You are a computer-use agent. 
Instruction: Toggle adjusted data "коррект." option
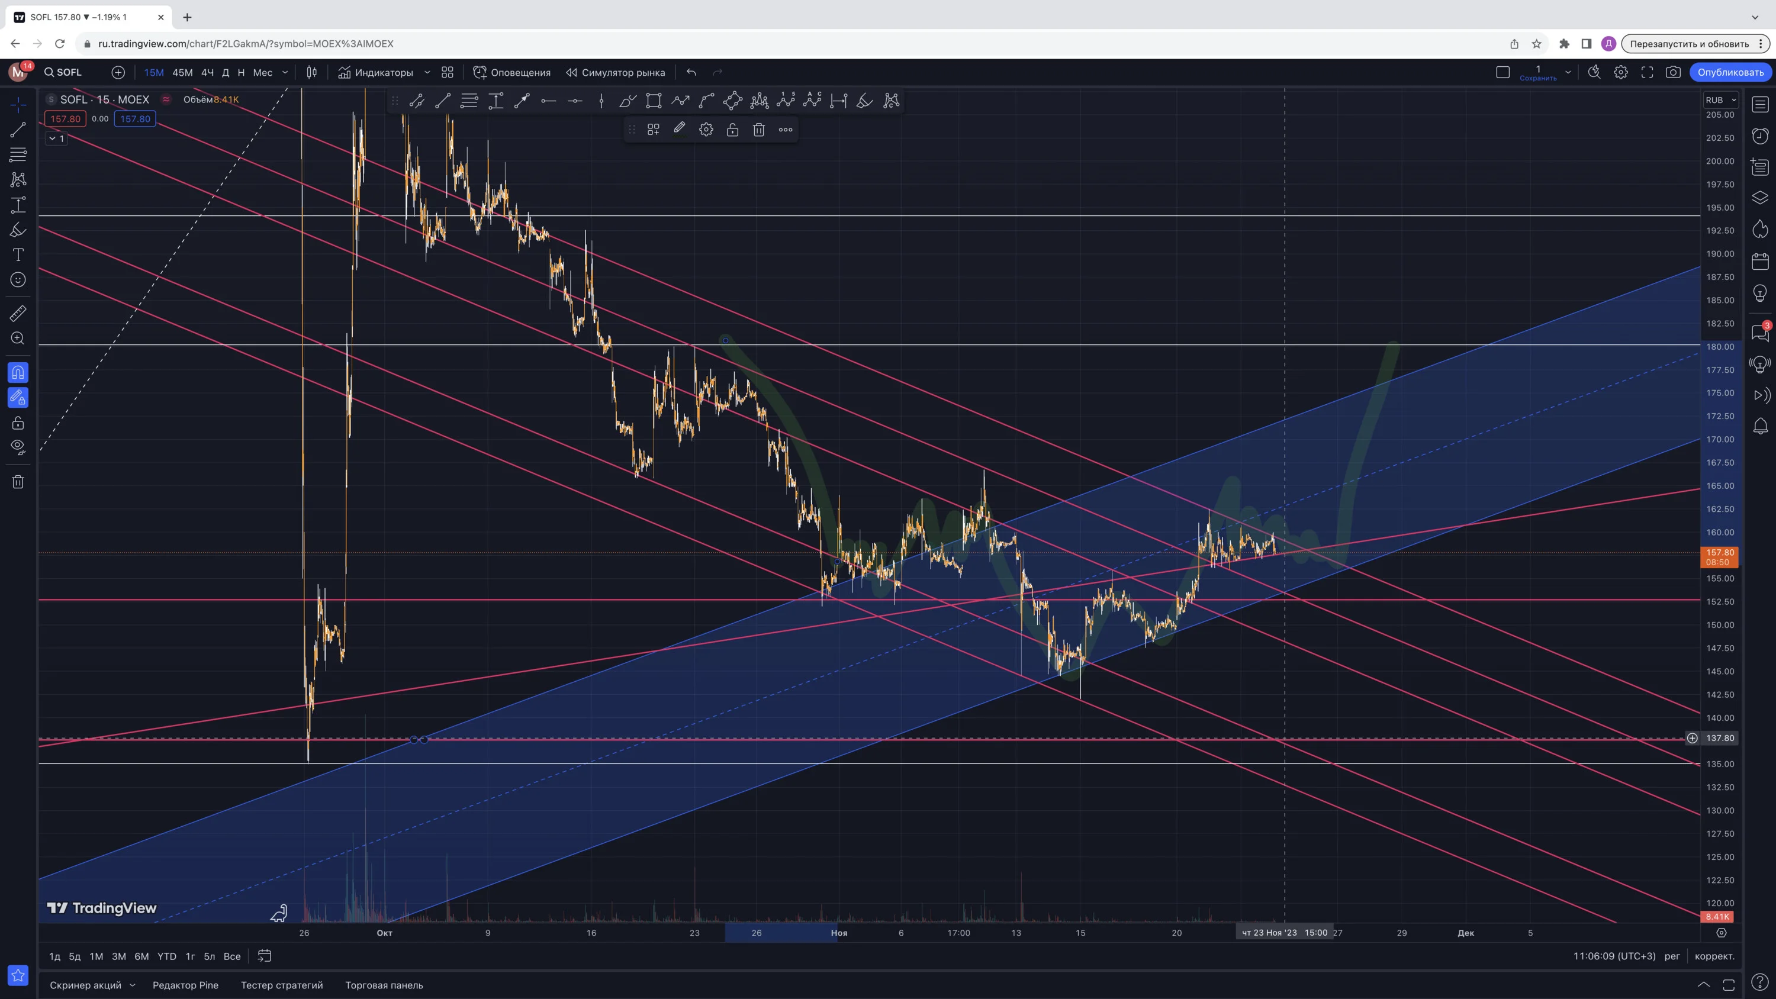click(x=1714, y=956)
